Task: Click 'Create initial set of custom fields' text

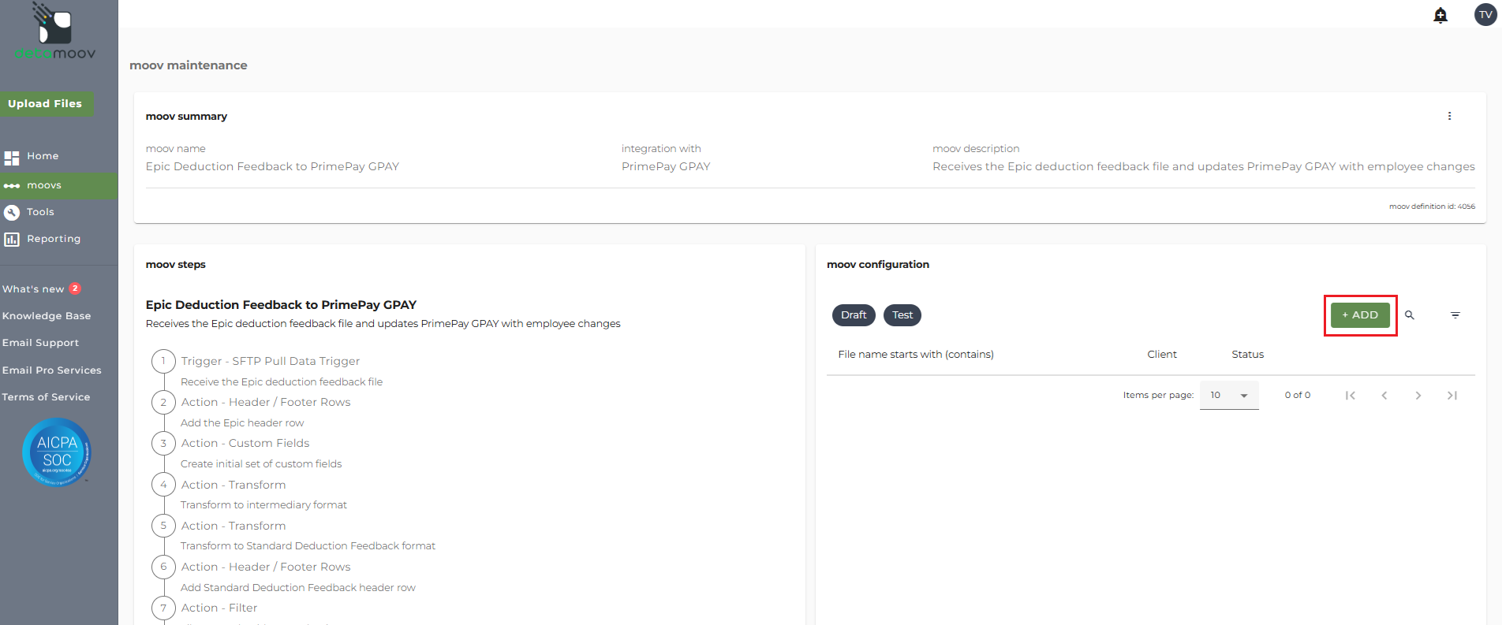Action: 261,464
